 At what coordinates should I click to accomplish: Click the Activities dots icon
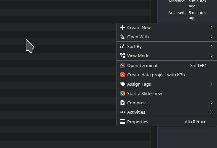coord(123,112)
